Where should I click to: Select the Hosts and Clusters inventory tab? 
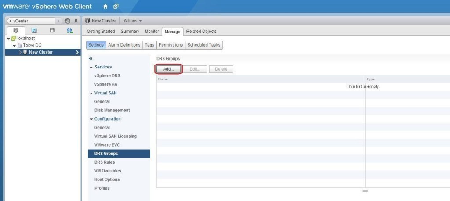16,30
